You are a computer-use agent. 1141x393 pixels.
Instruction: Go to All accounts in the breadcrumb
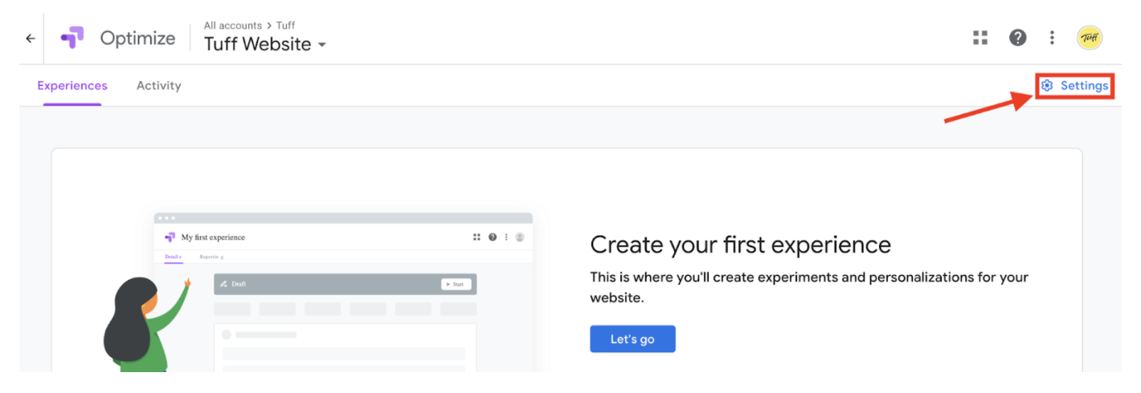point(233,26)
